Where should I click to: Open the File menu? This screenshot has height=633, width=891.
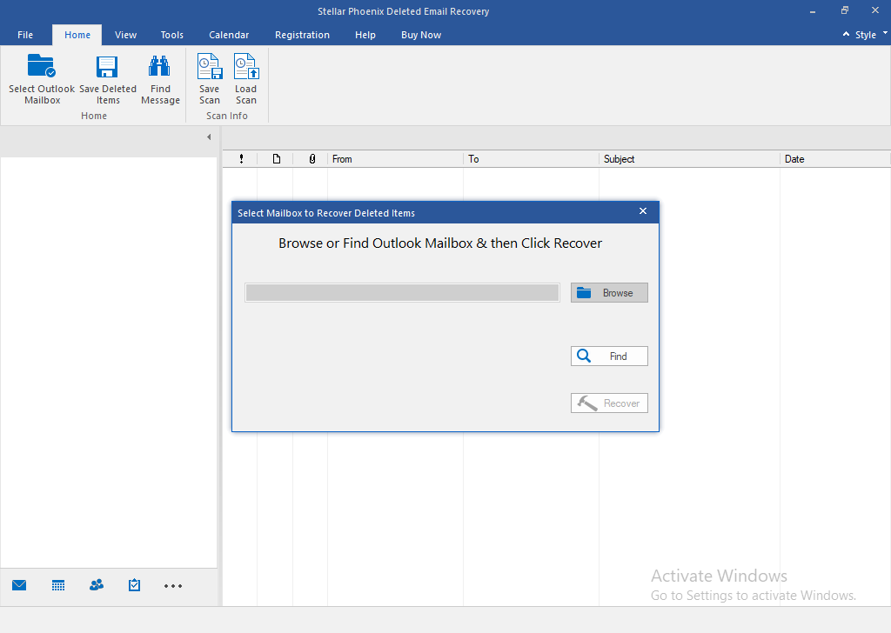(25, 35)
